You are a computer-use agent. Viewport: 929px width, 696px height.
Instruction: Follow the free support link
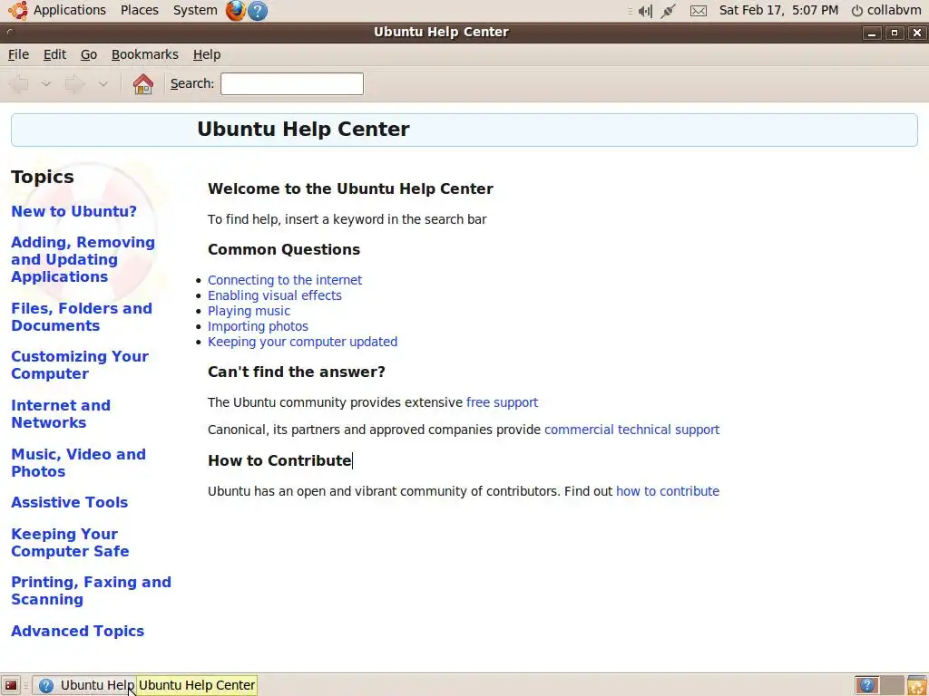click(503, 402)
